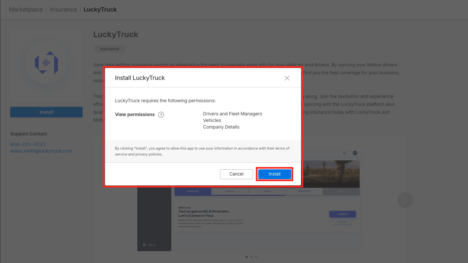Jump to the second carousel dot
Viewport: 468px width, 263px height.
[251, 257]
